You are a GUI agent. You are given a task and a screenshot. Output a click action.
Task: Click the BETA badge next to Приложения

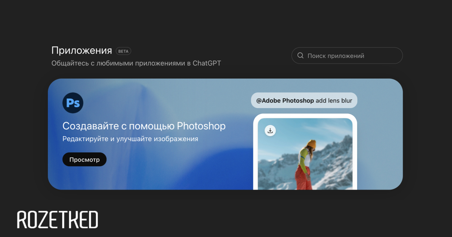[x=123, y=51]
